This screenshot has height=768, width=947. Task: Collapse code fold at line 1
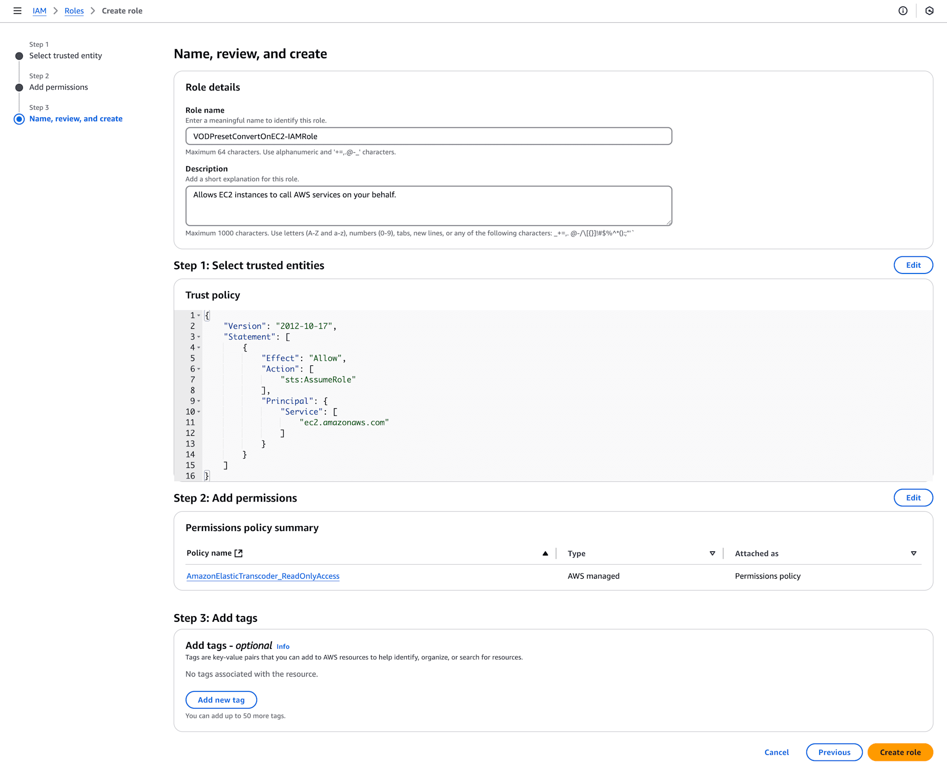point(199,316)
